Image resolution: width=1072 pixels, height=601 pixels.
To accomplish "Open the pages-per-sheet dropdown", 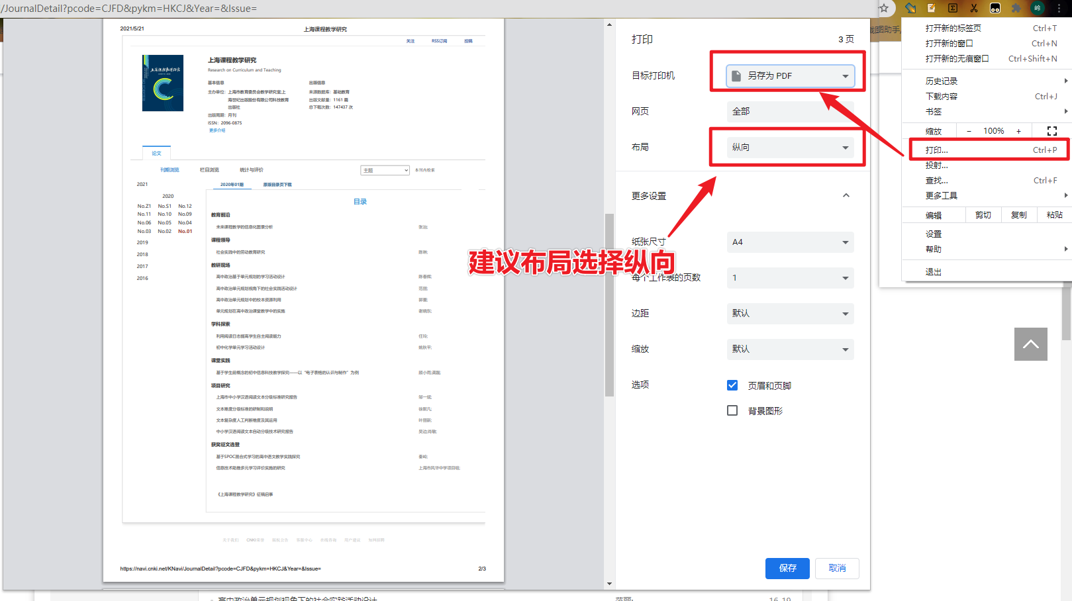I will 790,278.
